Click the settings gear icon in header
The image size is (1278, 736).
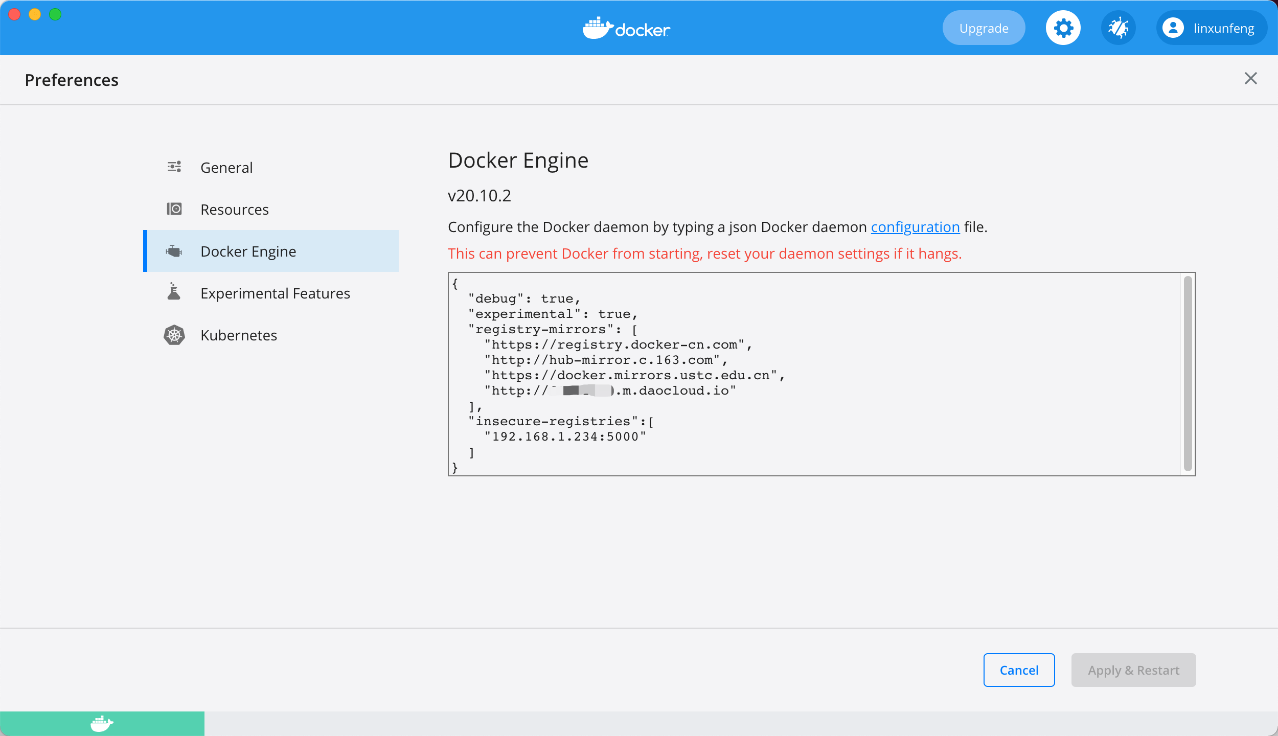point(1063,28)
